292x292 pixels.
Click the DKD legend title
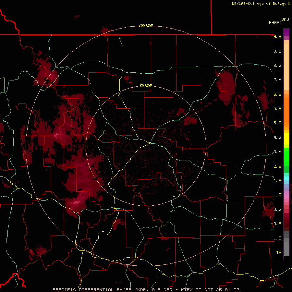point(285,19)
